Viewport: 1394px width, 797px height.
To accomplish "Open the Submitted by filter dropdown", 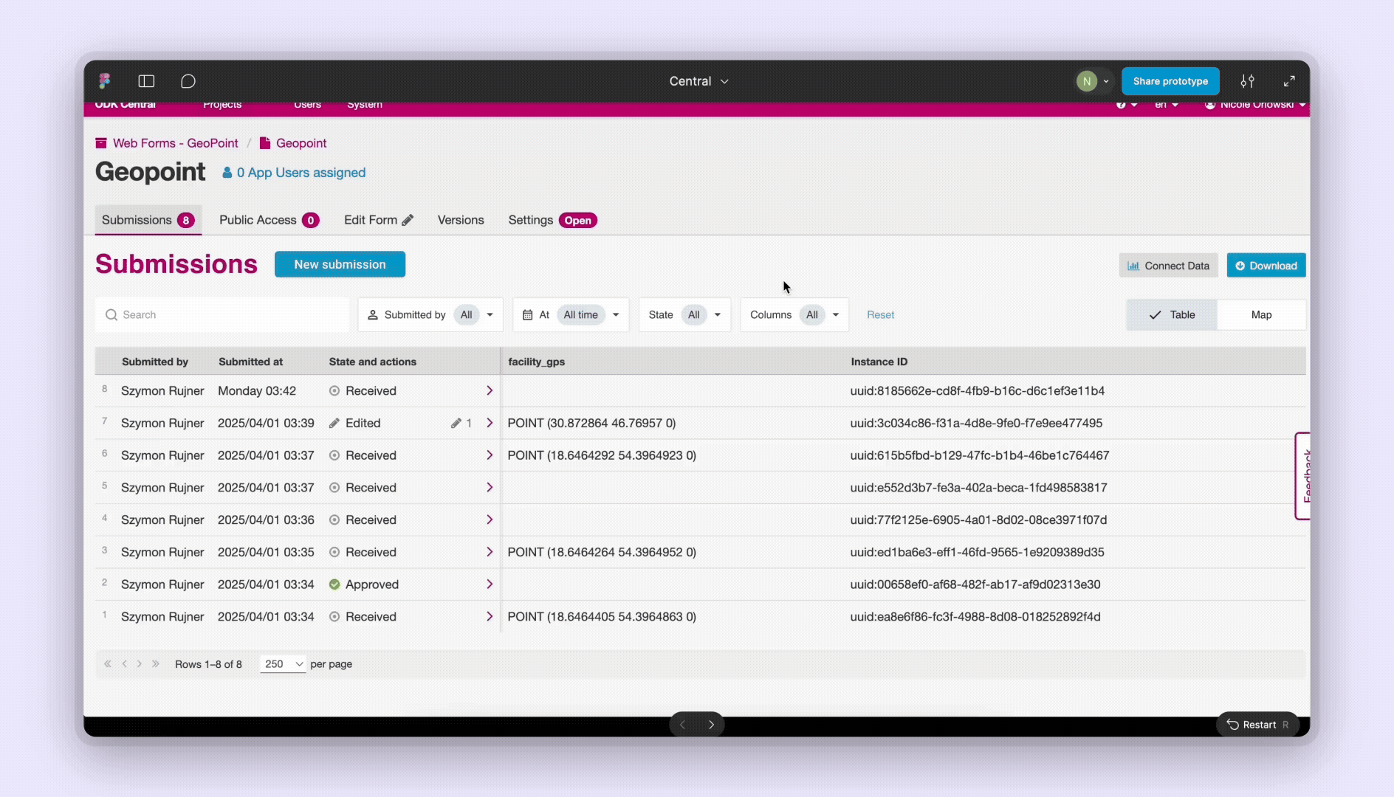I will (430, 315).
